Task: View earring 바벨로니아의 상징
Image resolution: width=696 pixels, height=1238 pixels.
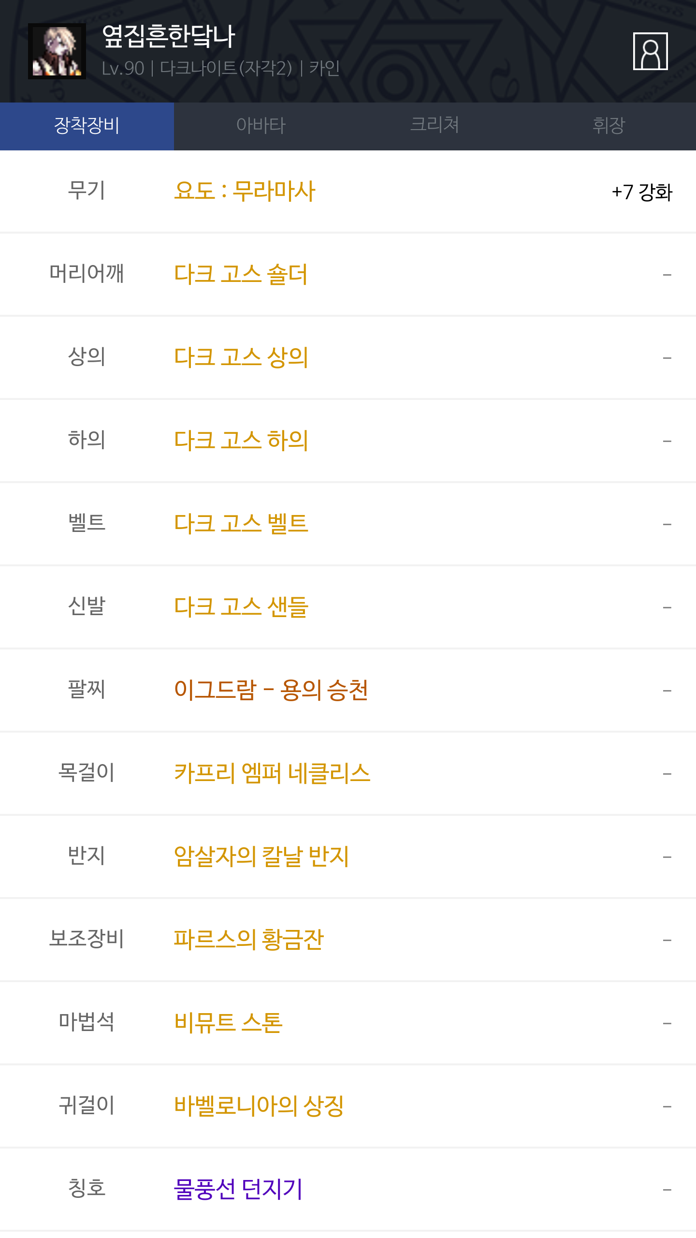Action: [x=259, y=1106]
